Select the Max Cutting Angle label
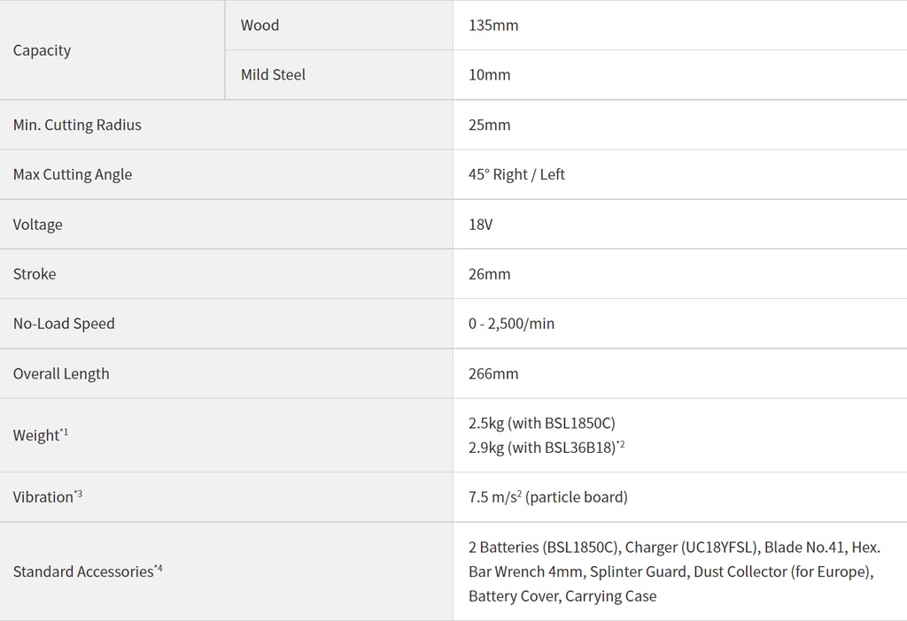 [x=73, y=174]
